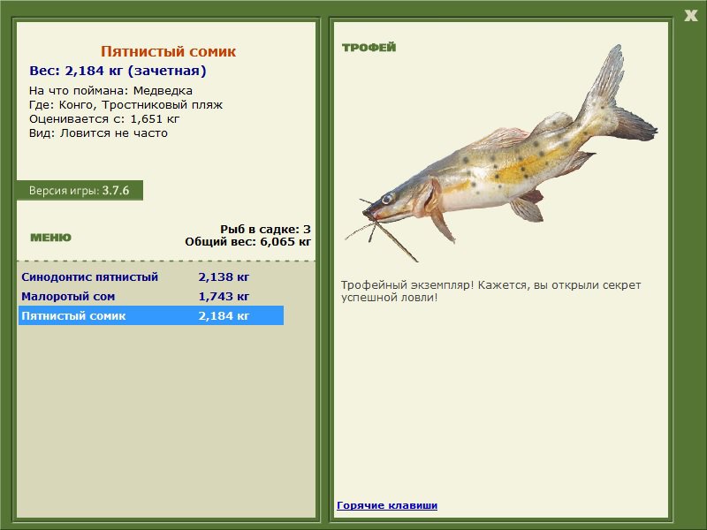Select the highlighted Пятнистый сомик row
The width and height of the screenshot is (707, 530).
click(x=151, y=315)
